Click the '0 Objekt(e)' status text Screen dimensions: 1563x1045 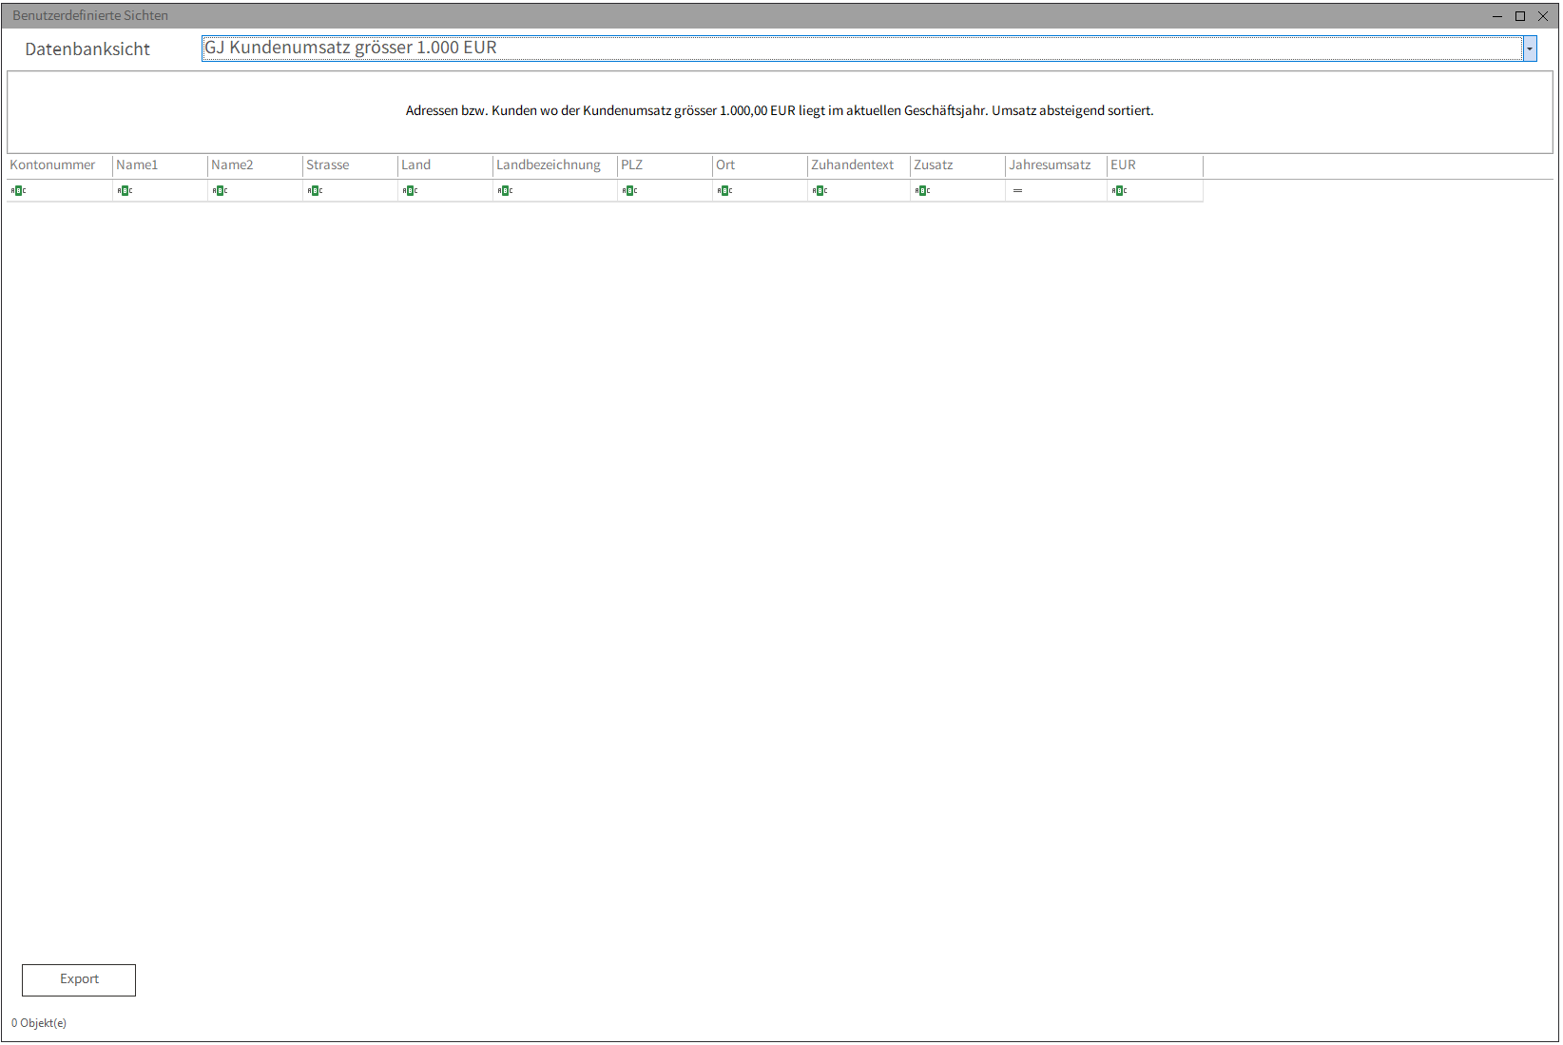click(39, 1023)
